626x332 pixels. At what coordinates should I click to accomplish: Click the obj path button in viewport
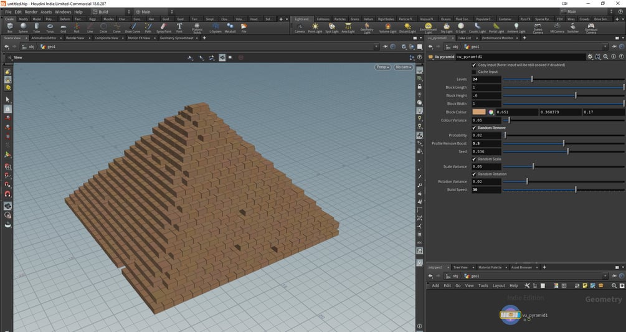pos(29,47)
